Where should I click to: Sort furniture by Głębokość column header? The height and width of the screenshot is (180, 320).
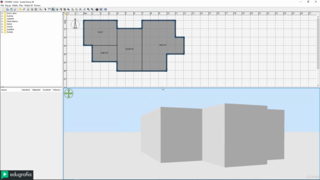point(36,90)
